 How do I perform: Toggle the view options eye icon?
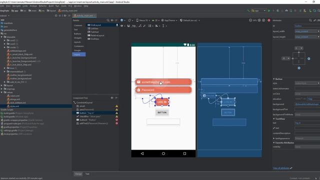(x=122, y=26)
